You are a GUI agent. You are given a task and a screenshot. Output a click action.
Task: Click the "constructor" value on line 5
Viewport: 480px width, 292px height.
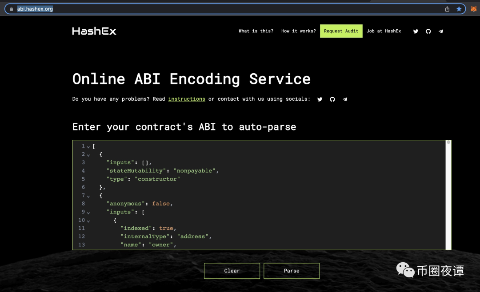157,179
